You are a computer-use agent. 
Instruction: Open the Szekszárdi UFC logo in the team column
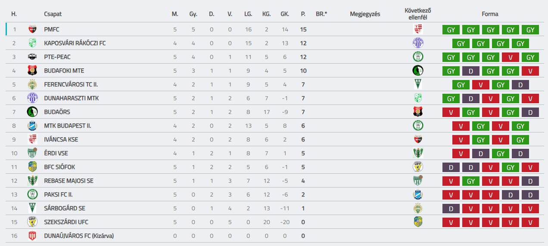32,222
